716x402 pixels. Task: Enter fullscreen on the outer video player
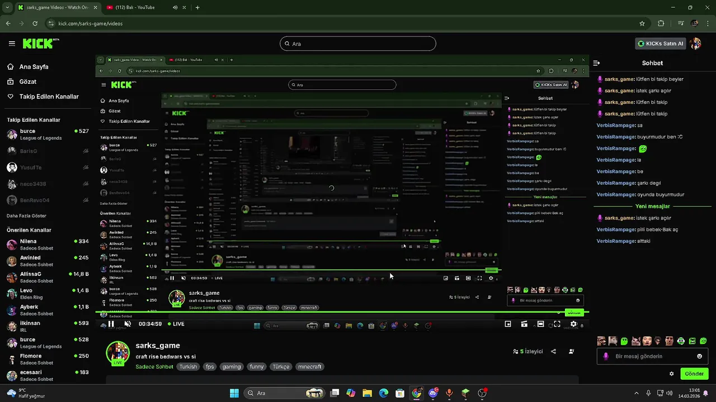(557, 324)
